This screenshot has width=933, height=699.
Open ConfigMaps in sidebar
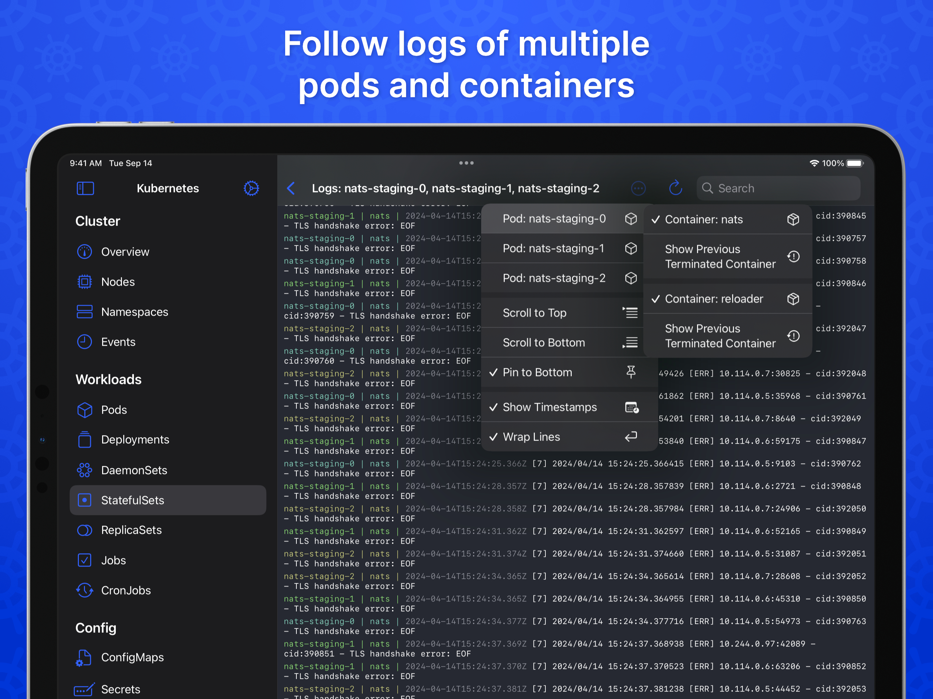(x=168, y=658)
